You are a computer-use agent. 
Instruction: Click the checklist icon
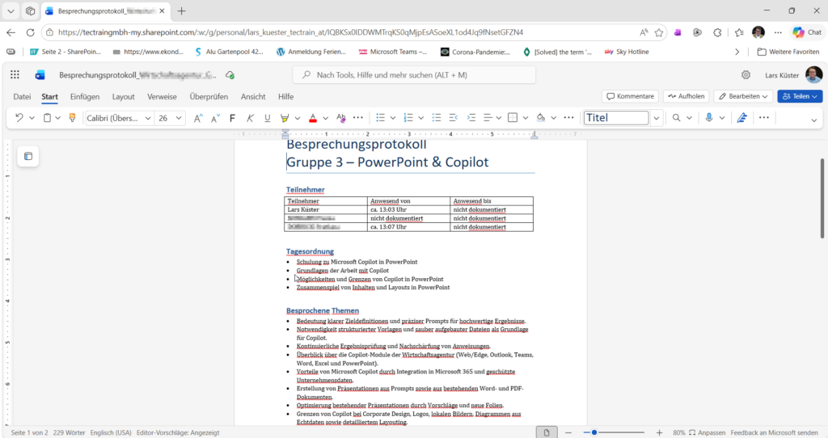pyautogui.click(x=436, y=118)
